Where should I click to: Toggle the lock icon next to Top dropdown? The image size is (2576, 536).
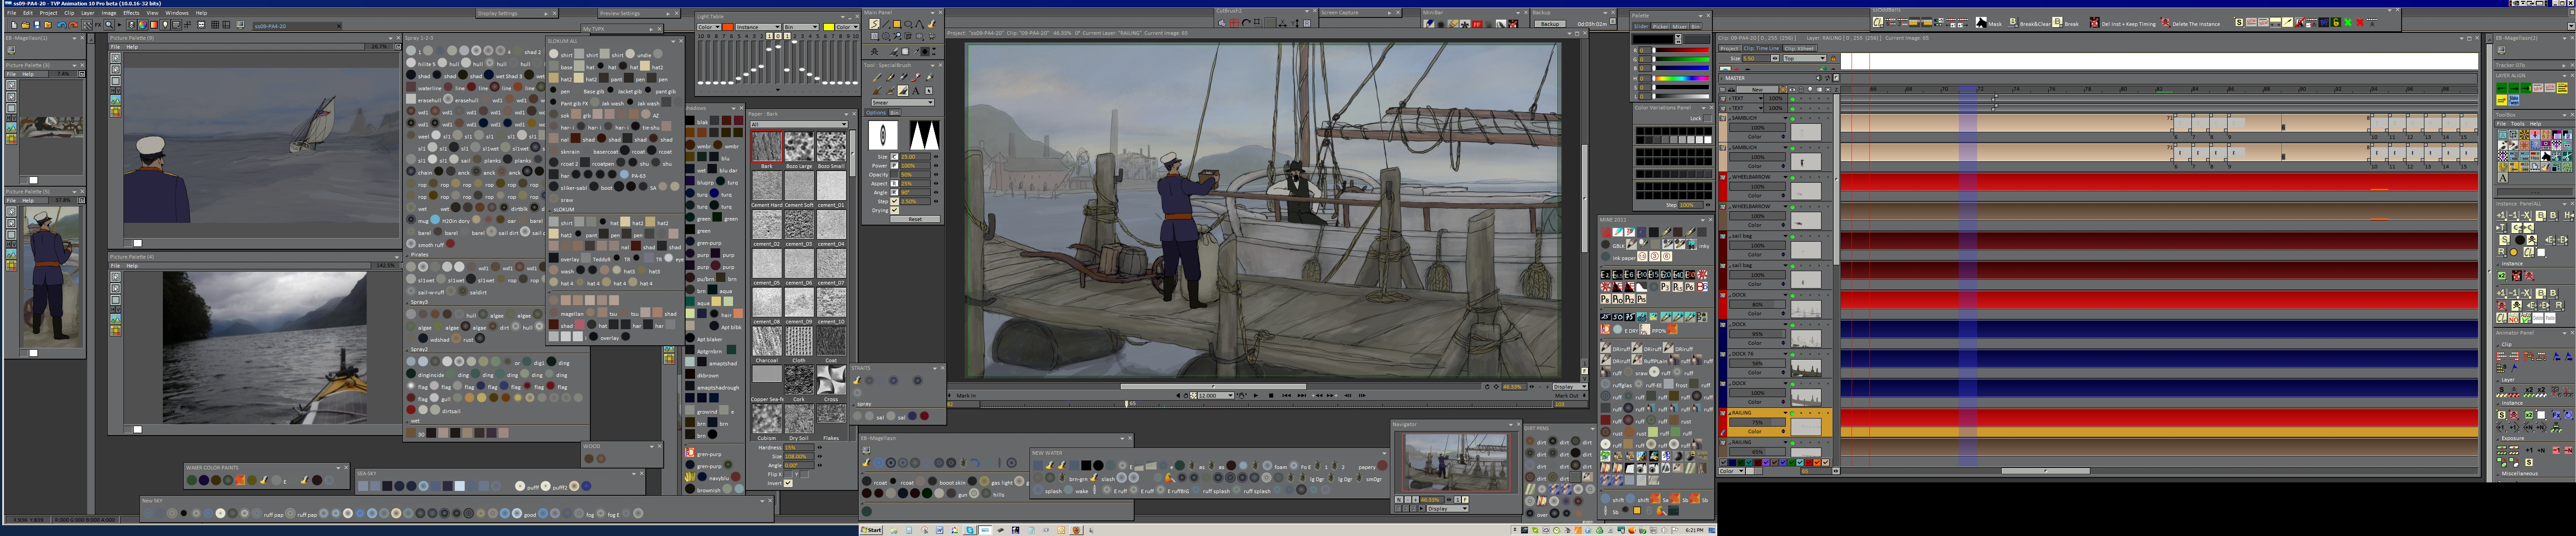pos(1833,58)
